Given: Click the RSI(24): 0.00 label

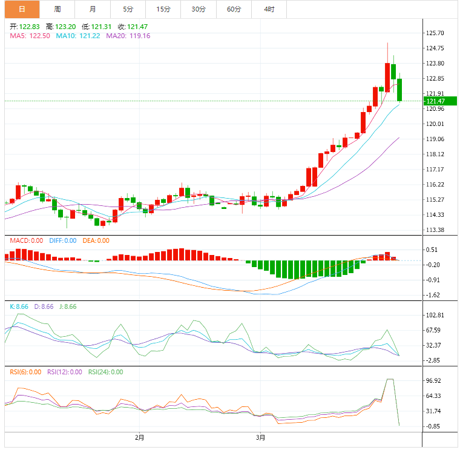Looking at the screenshot, I should point(106,372).
